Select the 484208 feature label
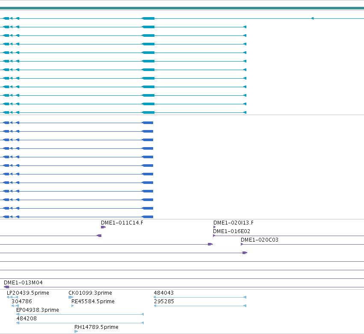Image resolution: width=364 pixels, height=334 pixels. tap(27, 319)
